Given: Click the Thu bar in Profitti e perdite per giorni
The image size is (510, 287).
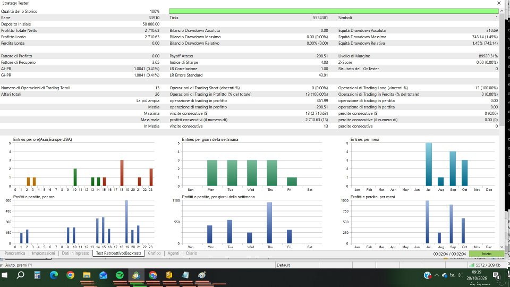Looking at the screenshot, I should click(x=270, y=223).
